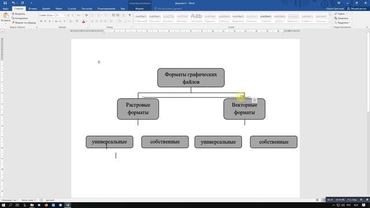Click the decrease indent icon
Screen dimensions: 370x208
113,16
